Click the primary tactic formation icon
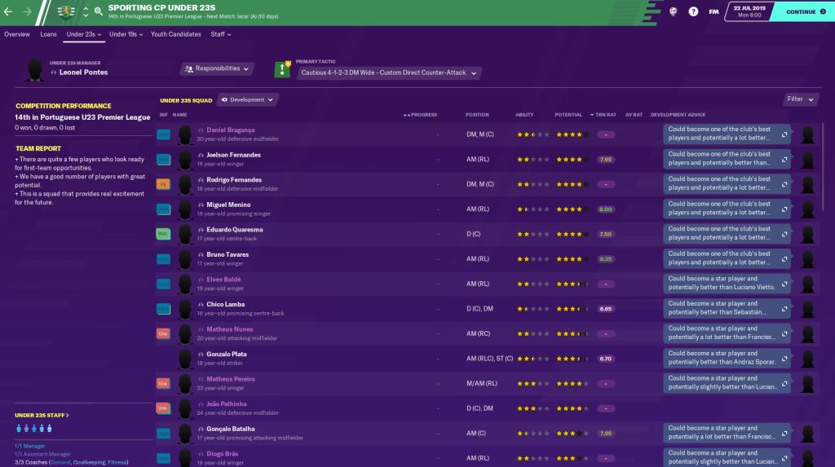 click(283, 69)
